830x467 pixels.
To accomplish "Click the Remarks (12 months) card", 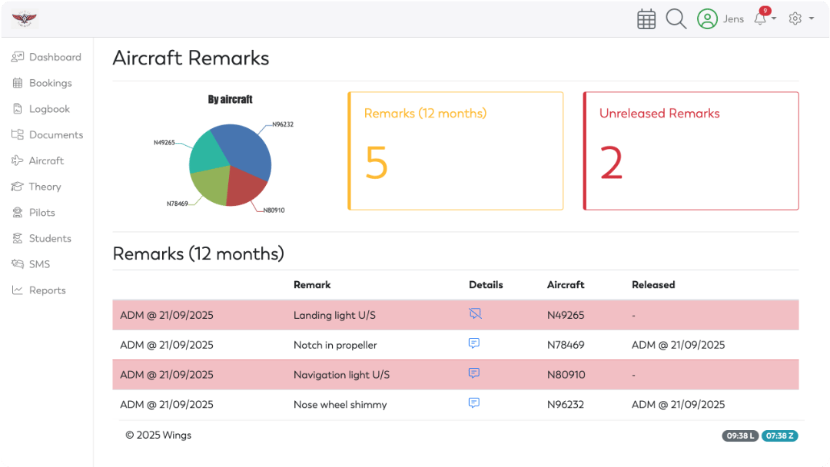I will tap(455, 151).
